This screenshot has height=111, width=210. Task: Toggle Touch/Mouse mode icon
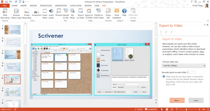click(x=24, y=2)
